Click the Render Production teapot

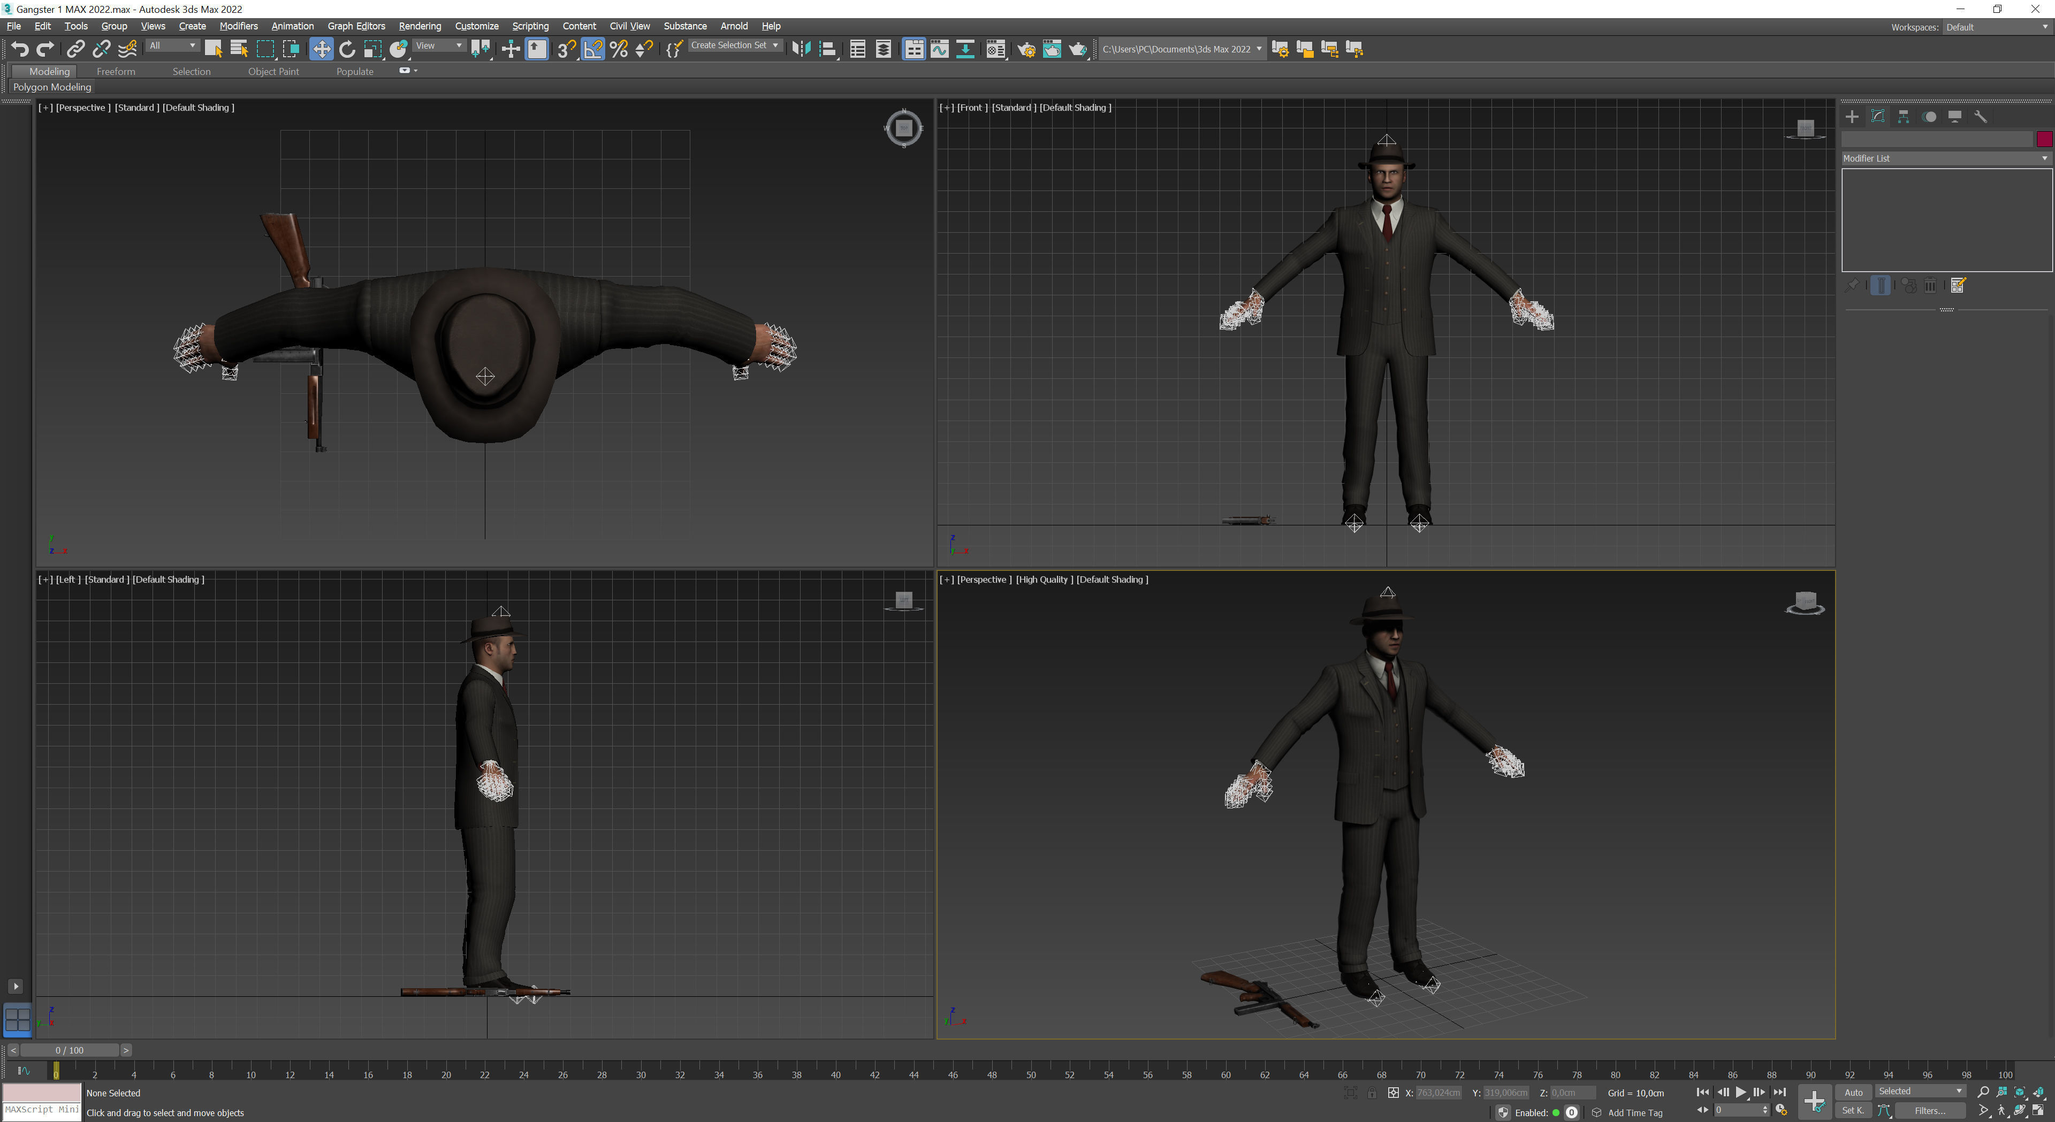(1078, 49)
